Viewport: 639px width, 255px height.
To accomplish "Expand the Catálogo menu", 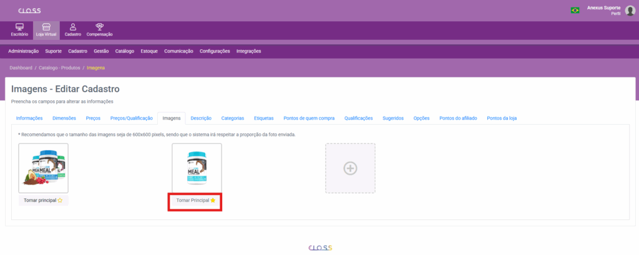I will click(125, 51).
